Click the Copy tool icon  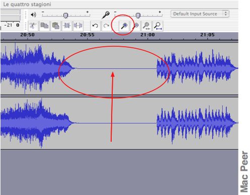[x=44, y=26]
